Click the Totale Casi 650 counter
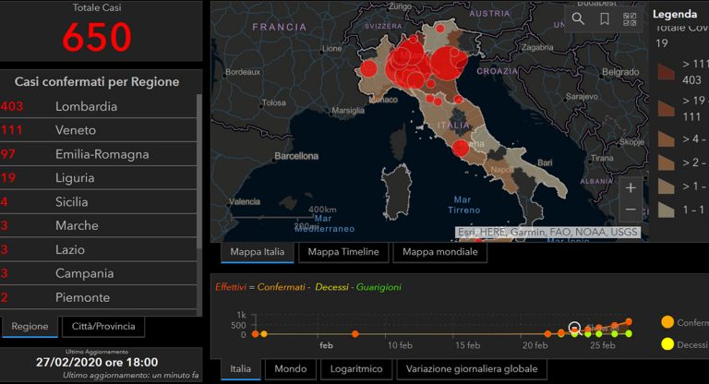This screenshot has width=709, height=384. pyautogui.click(x=97, y=36)
